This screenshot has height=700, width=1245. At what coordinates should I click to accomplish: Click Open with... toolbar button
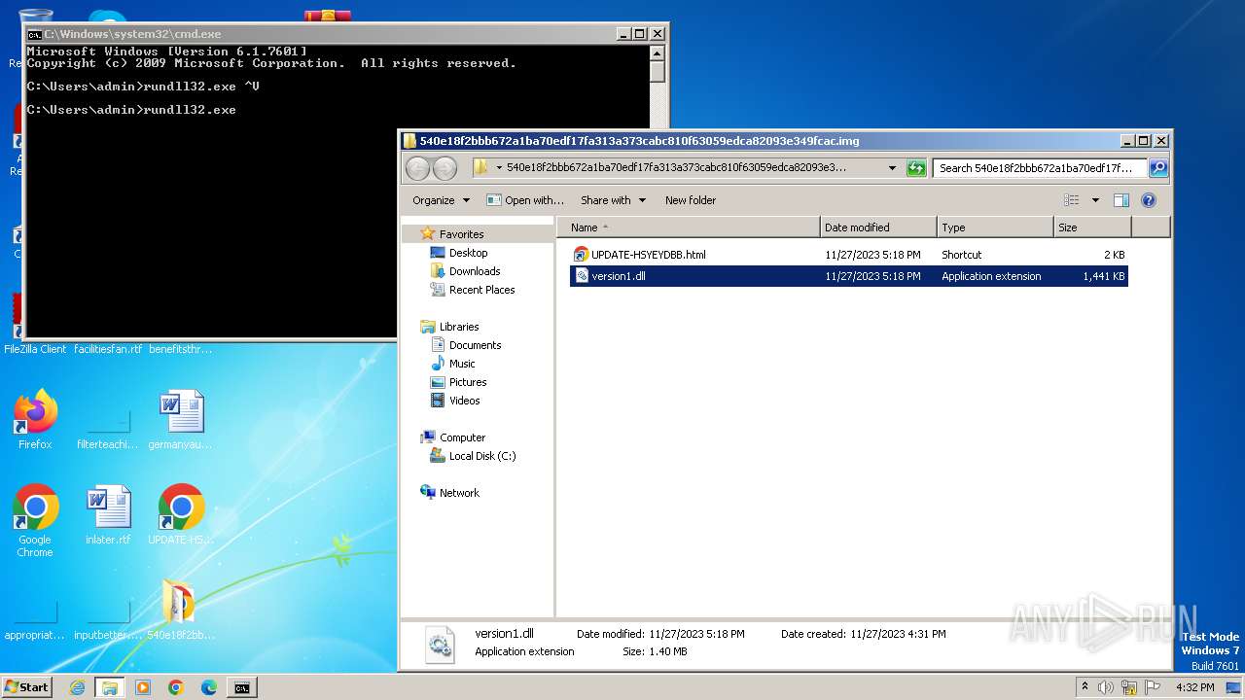524,200
